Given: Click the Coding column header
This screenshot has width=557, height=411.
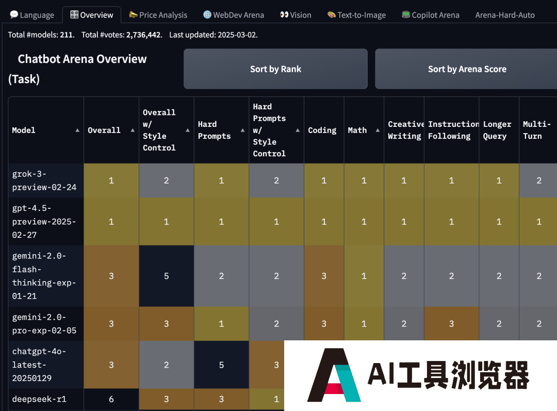Looking at the screenshot, I should (x=324, y=130).
